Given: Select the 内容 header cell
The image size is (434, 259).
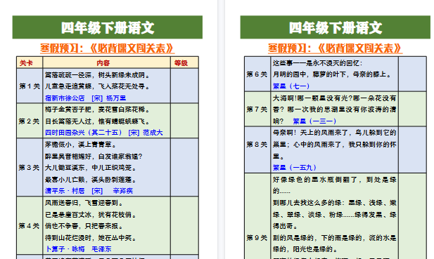Looking at the screenshot, I should click(x=106, y=62).
